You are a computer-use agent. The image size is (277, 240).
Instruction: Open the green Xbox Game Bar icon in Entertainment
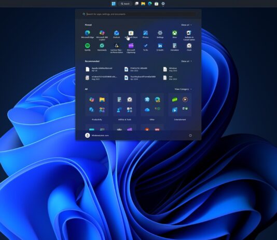click(174, 99)
